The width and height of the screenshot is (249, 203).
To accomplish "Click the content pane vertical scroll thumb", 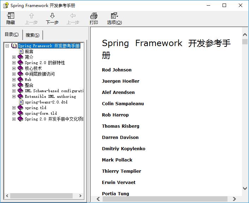I will [245, 42].
